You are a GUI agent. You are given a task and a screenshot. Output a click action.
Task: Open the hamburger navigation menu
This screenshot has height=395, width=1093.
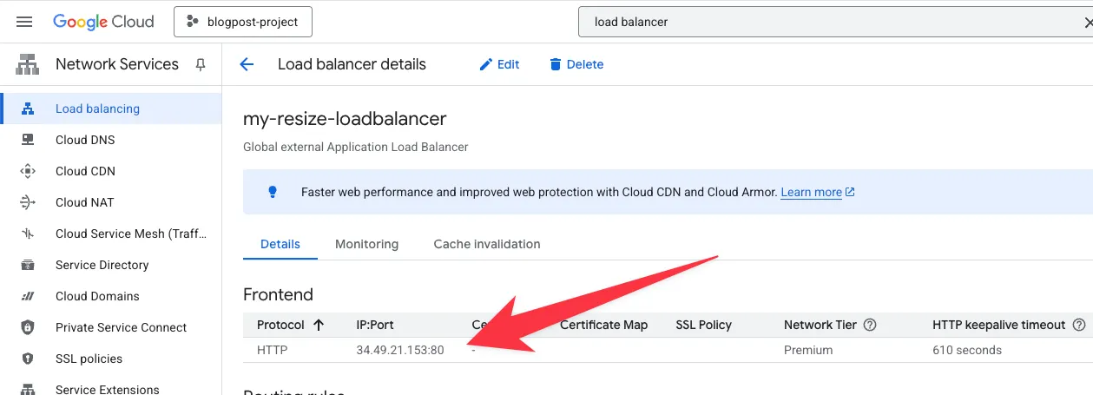pyautogui.click(x=24, y=22)
